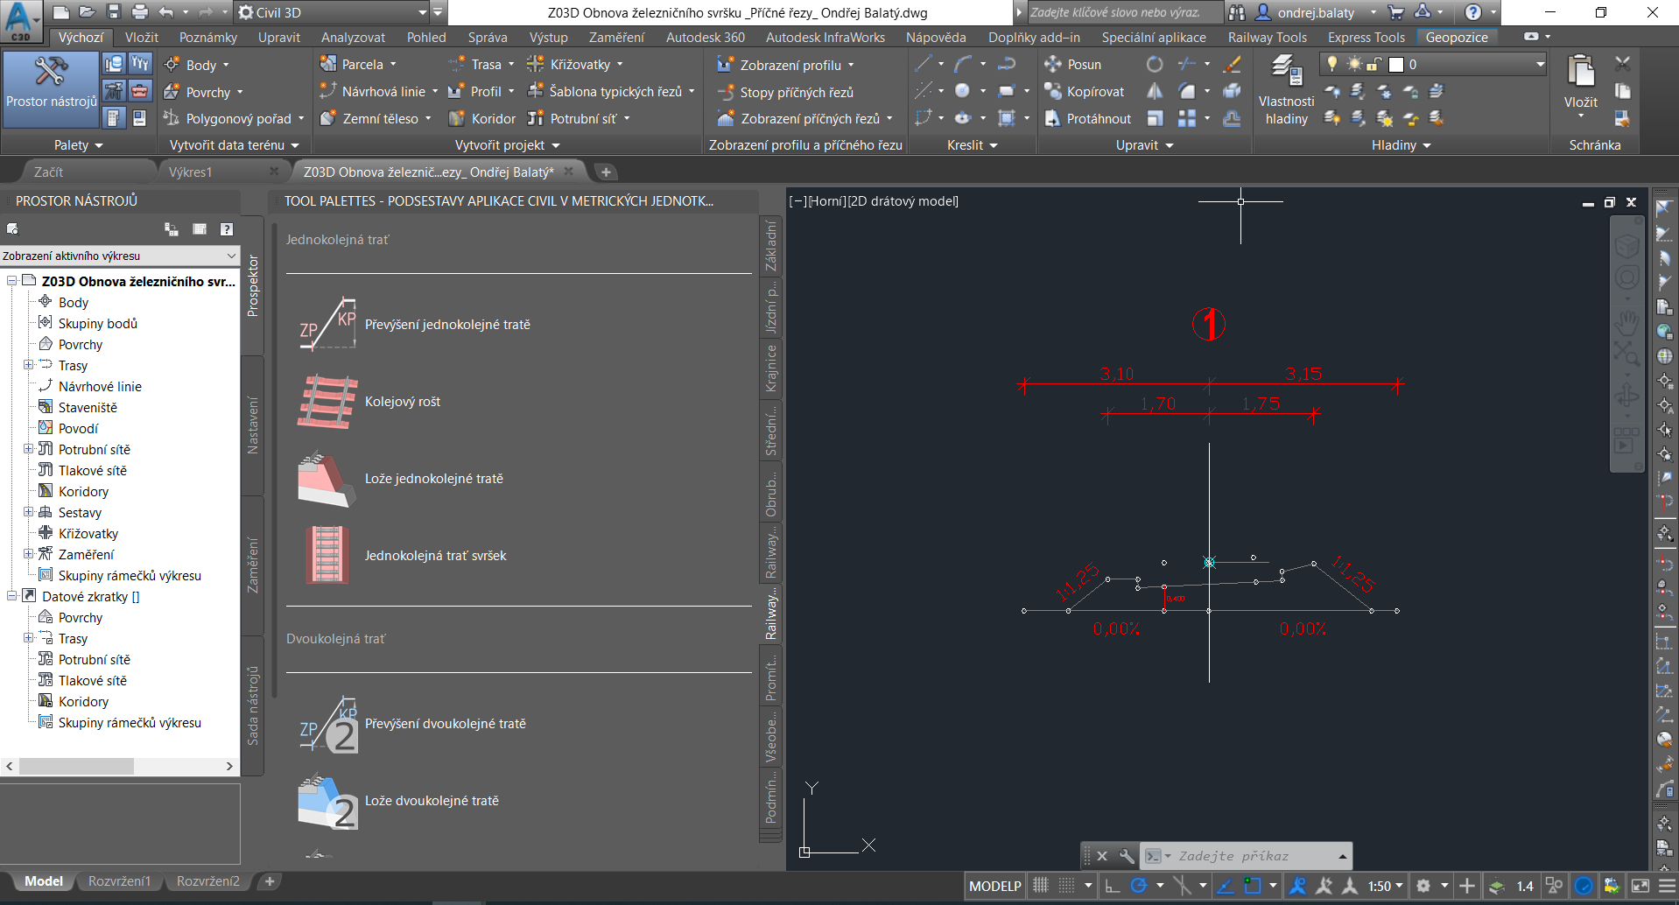Screen dimensions: 1679x905
Task: Click the Scale tool icon
Action: 1155,118
